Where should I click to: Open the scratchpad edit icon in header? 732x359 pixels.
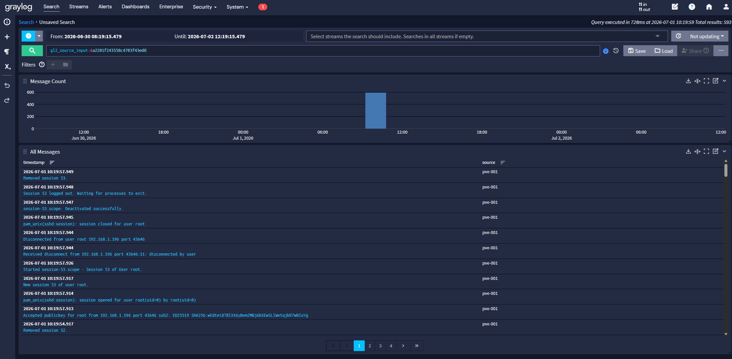(675, 7)
